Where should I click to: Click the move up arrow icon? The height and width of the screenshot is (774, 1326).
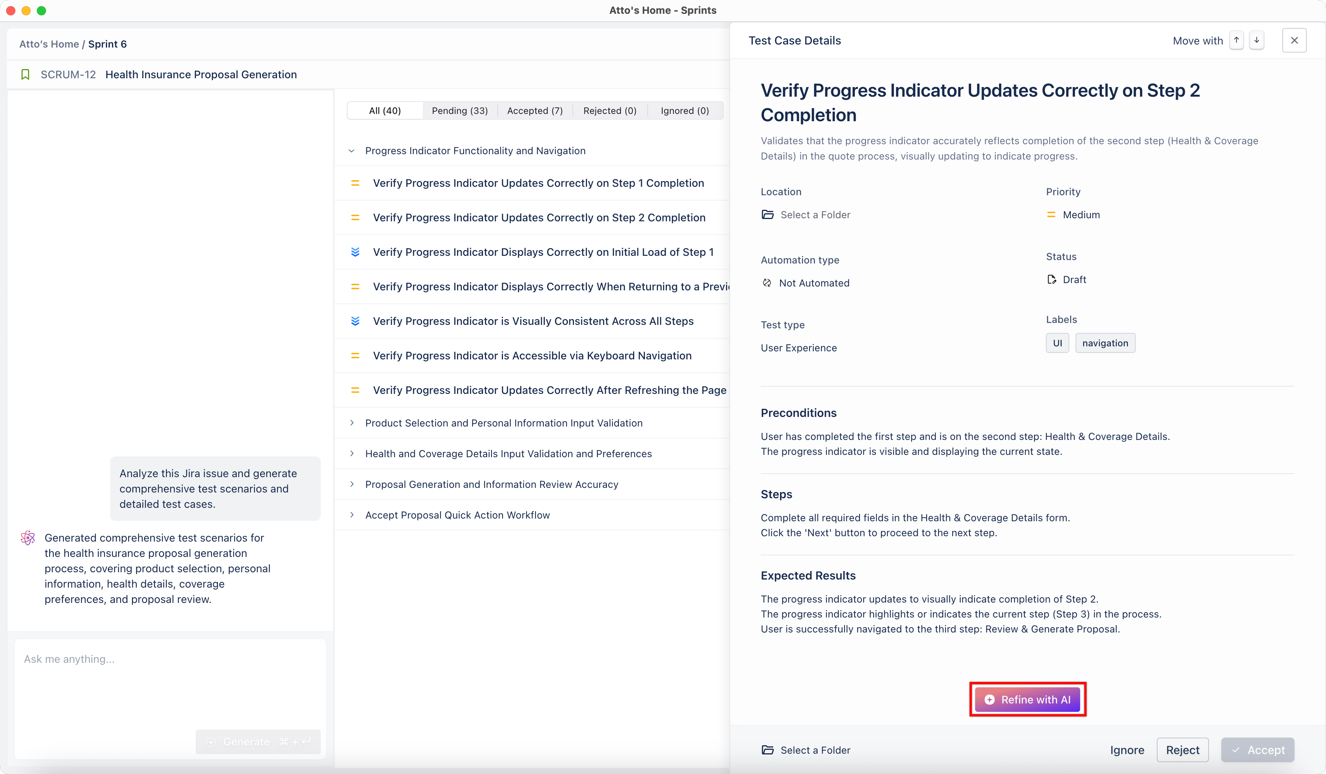[1236, 41]
